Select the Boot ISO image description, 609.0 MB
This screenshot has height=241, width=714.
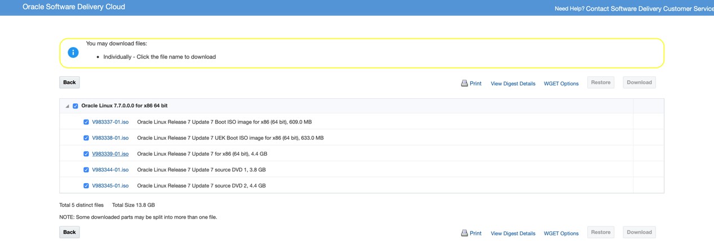click(225, 122)
